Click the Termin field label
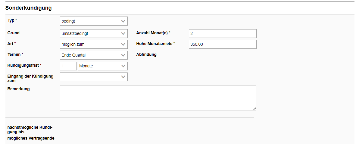This screenshot has height=145, width=359. (x=14, y=54)
